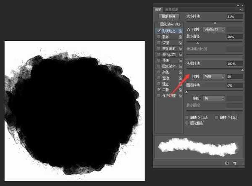Click the 角度抖动 slider handle

tap(242, 70)
